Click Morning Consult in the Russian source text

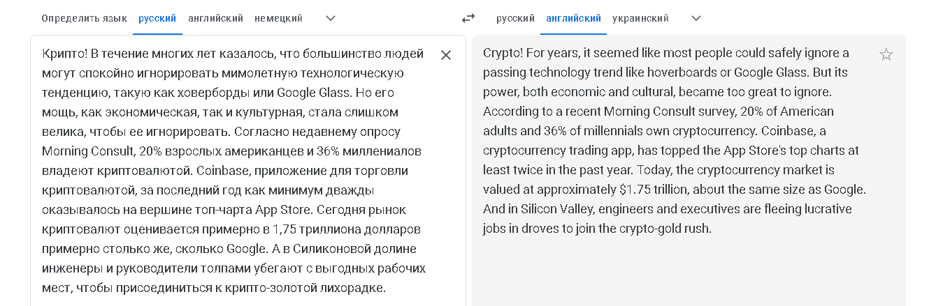coord(88,151)
